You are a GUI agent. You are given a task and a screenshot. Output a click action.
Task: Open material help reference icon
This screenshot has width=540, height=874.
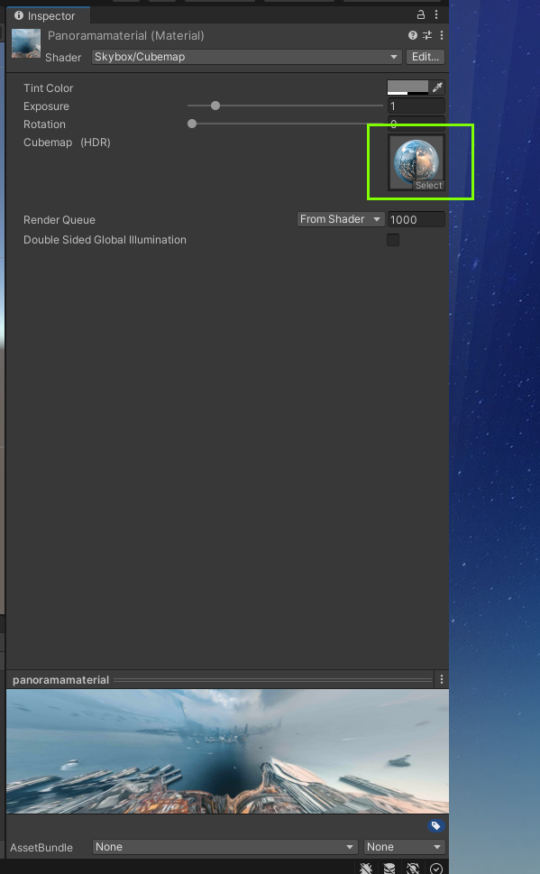412,35
